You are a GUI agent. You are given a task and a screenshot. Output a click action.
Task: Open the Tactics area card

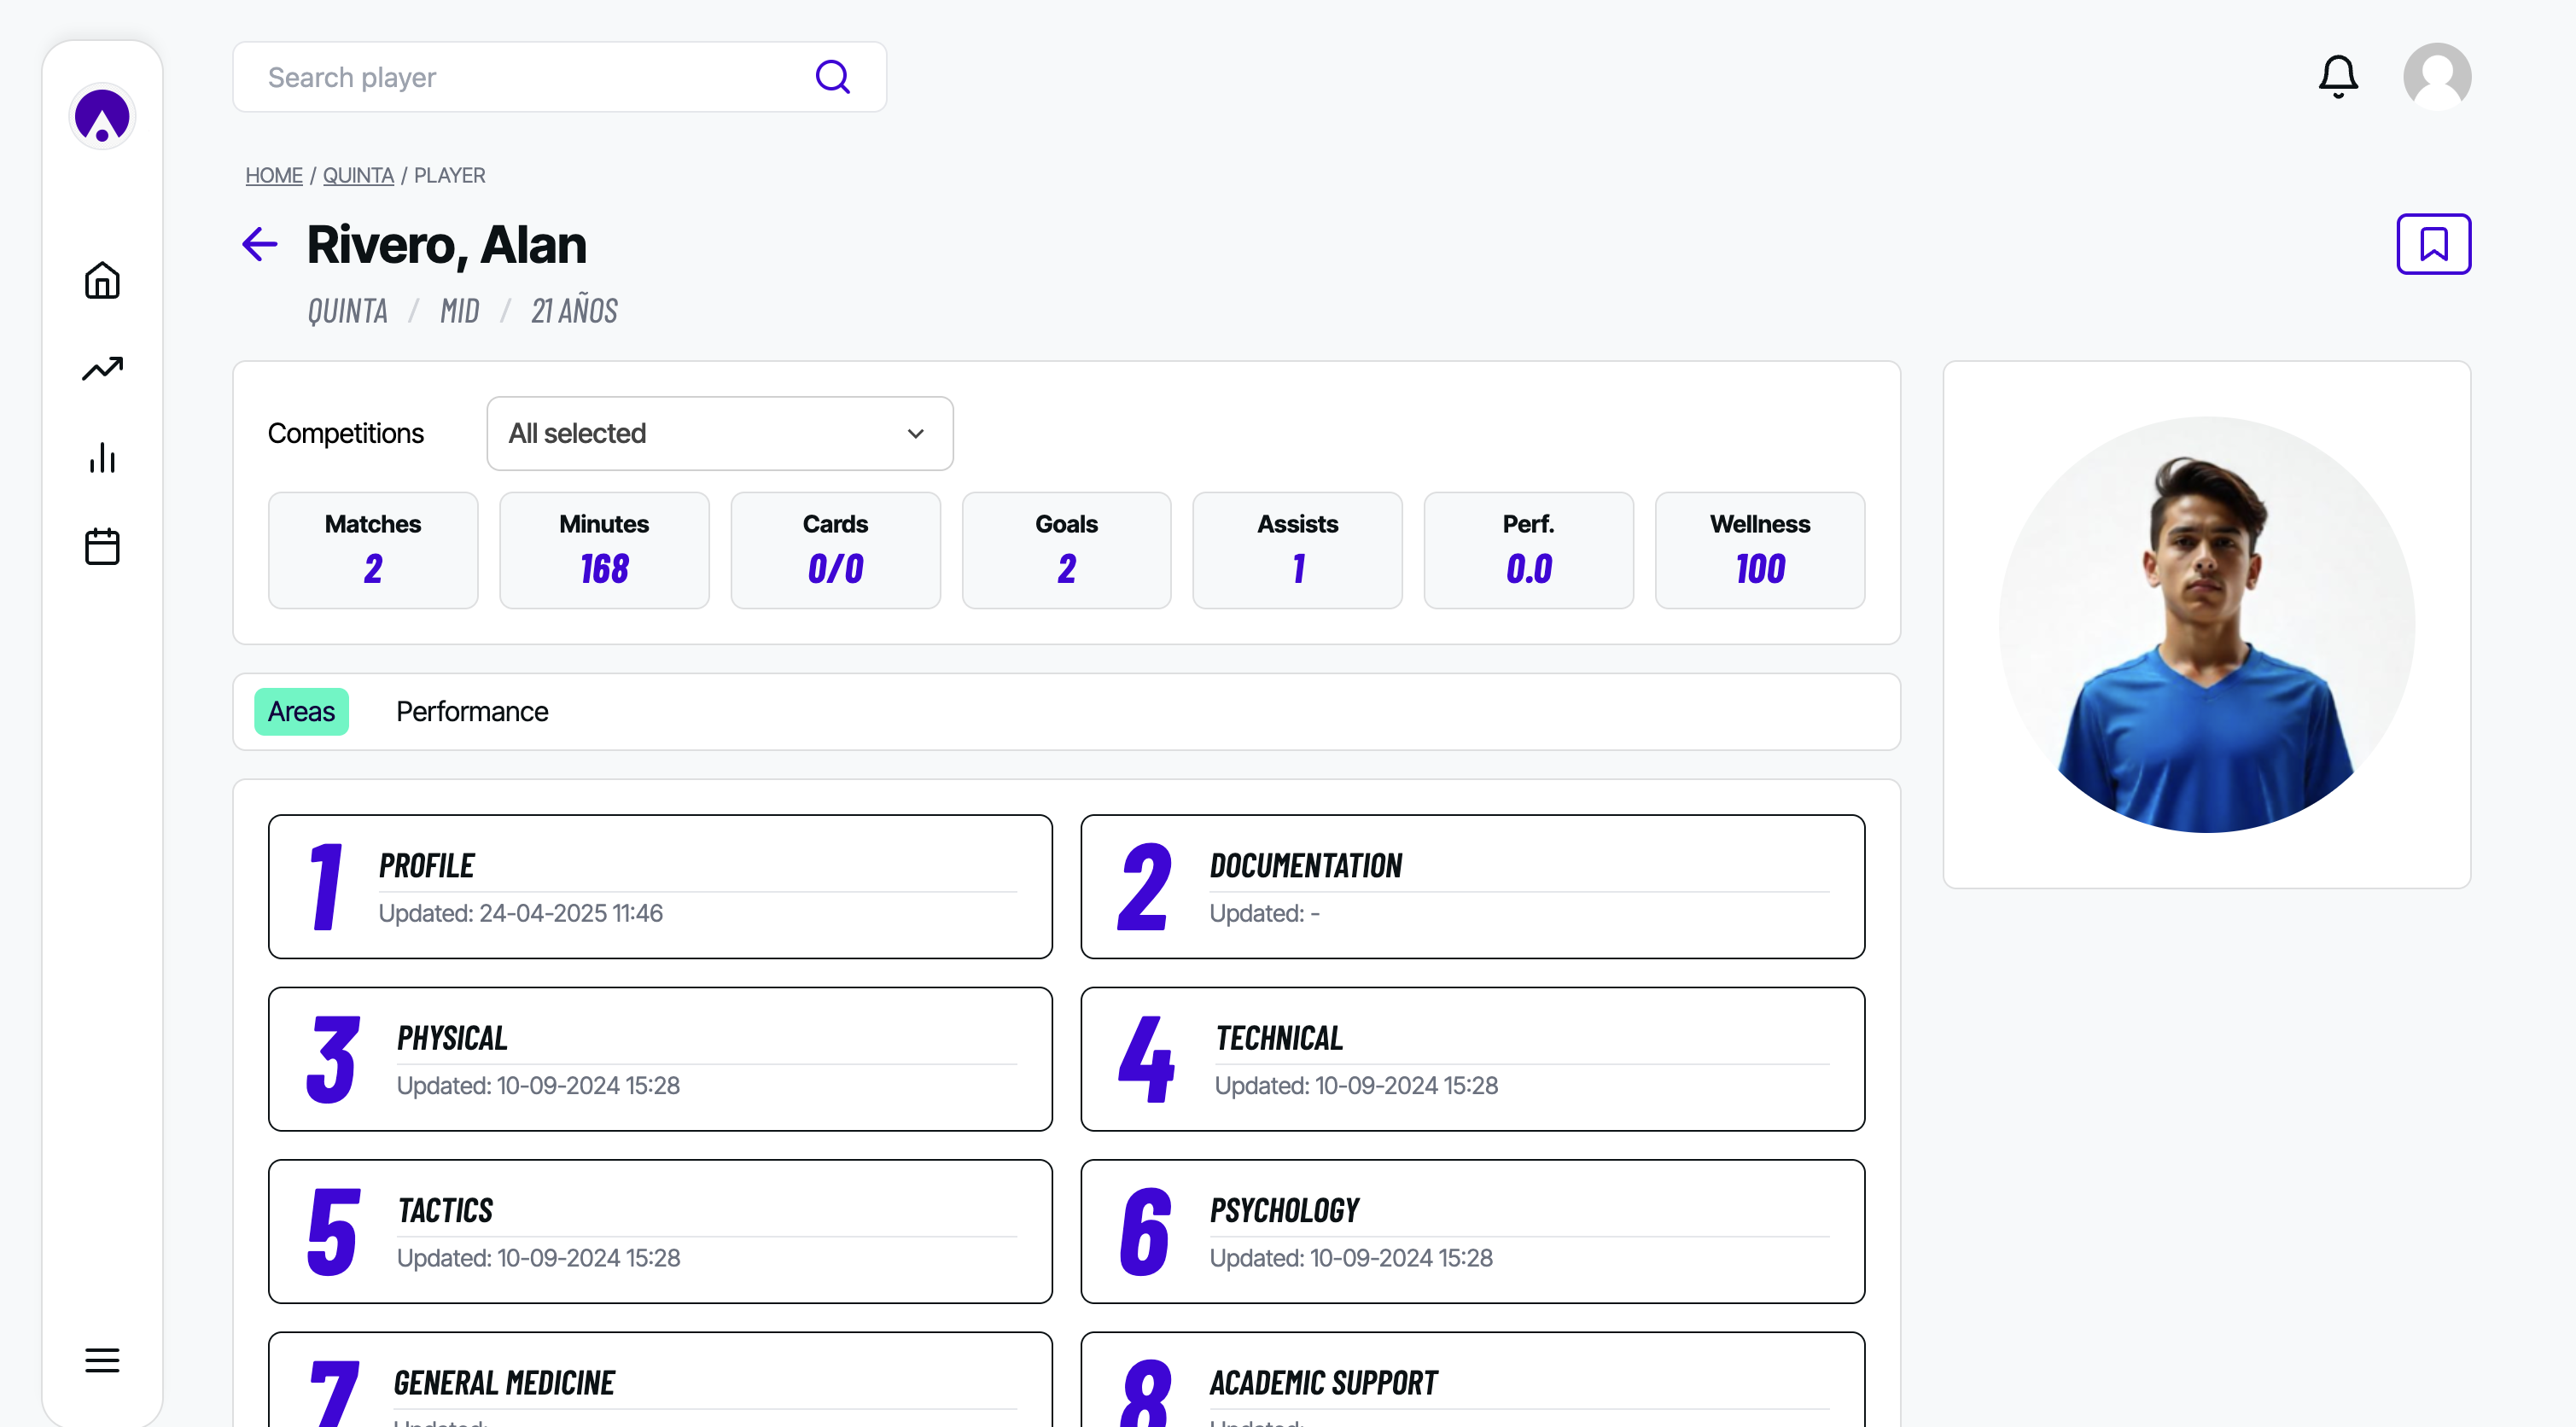pyautogui.click(x=660, y=1231)
